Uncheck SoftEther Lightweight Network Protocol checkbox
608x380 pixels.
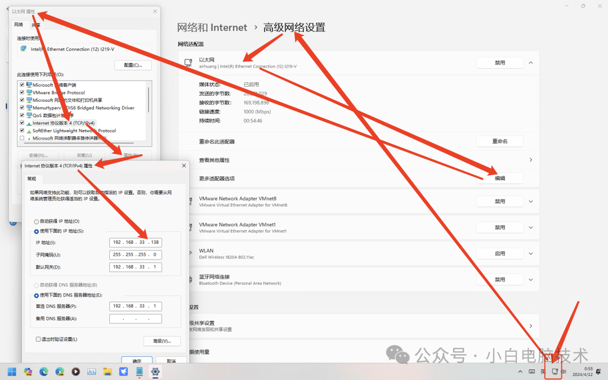(22, 131)
